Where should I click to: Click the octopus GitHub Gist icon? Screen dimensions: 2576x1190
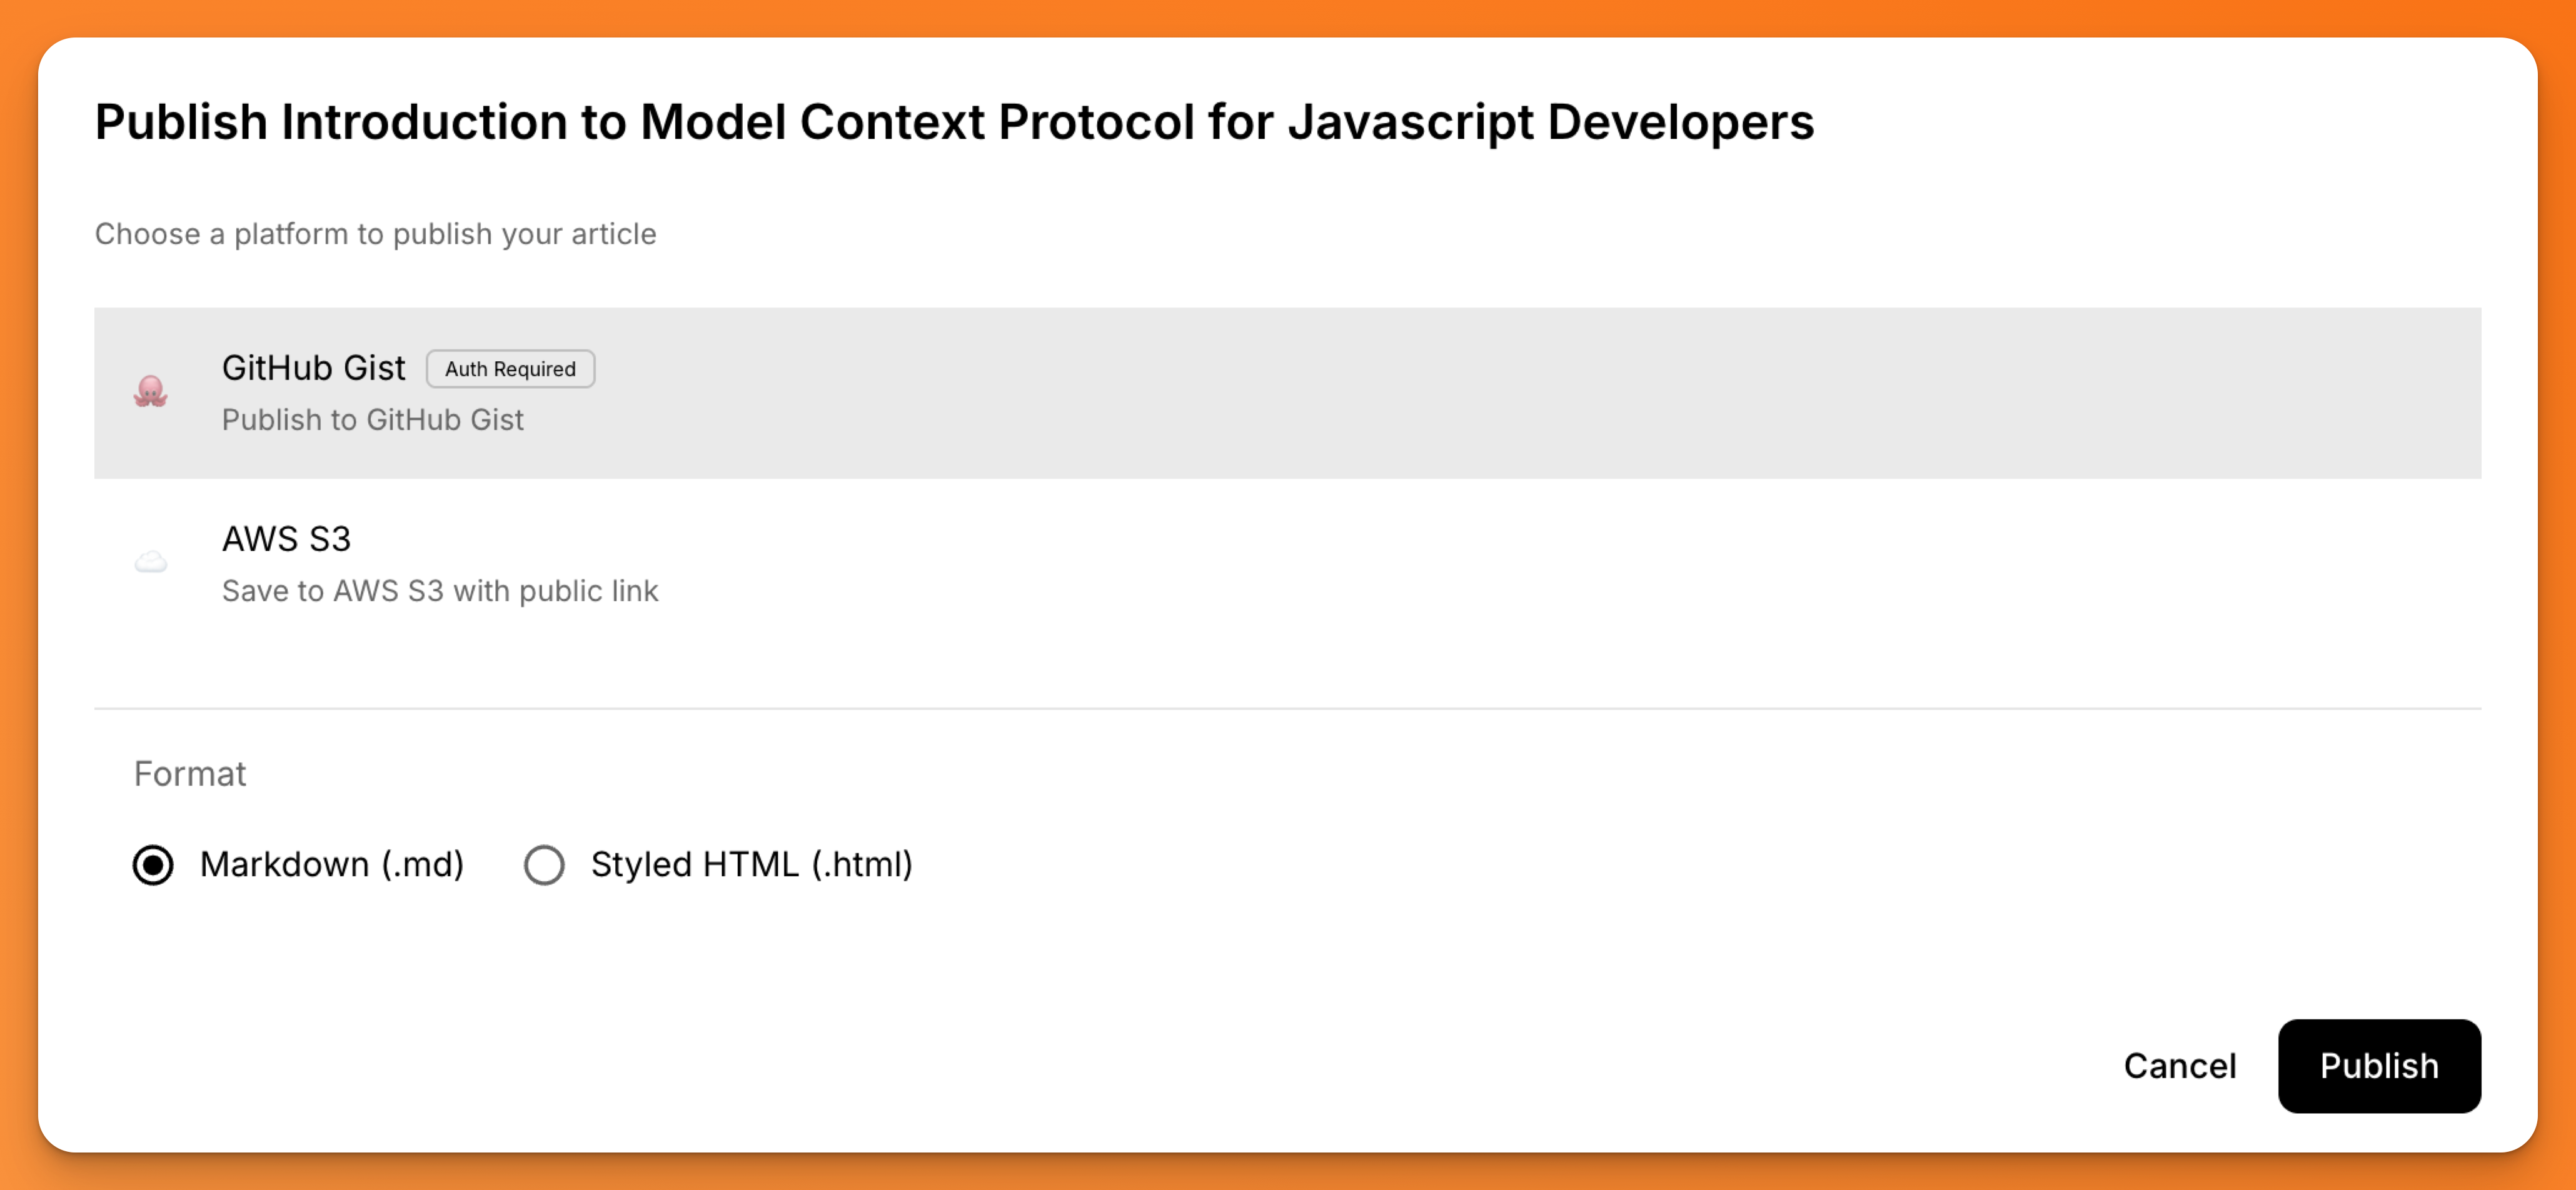[x=152, y=392]
